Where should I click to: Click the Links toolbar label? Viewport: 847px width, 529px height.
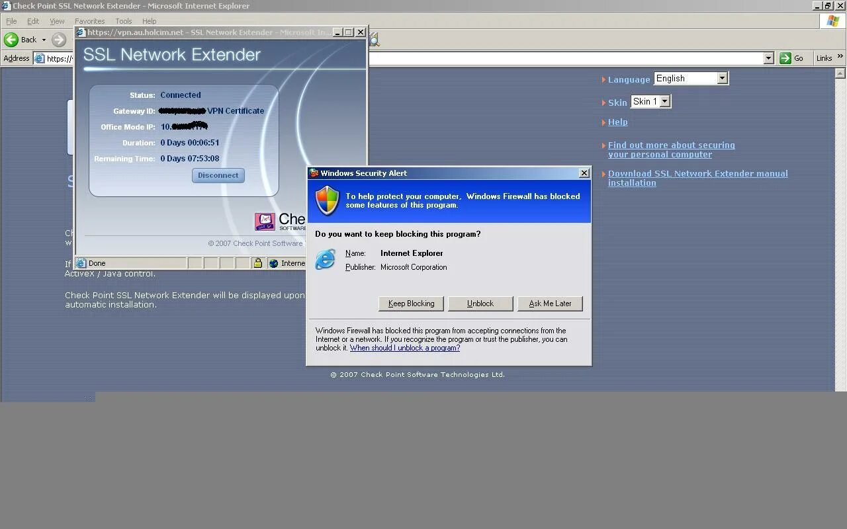click(824, 58)
